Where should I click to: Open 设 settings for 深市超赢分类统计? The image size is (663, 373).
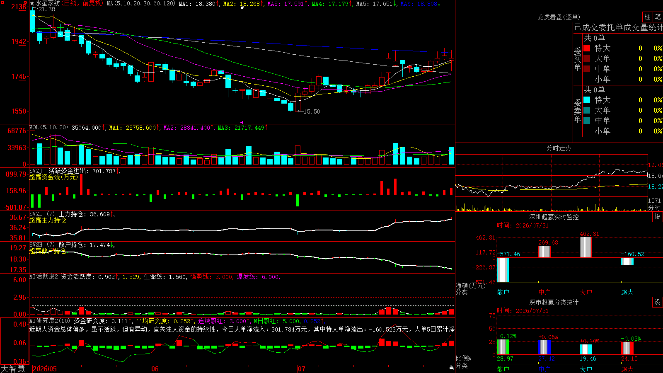[657, 302]
